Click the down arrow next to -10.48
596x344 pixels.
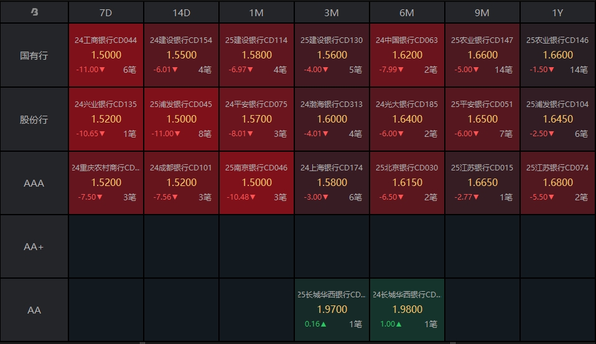point(253,197)
